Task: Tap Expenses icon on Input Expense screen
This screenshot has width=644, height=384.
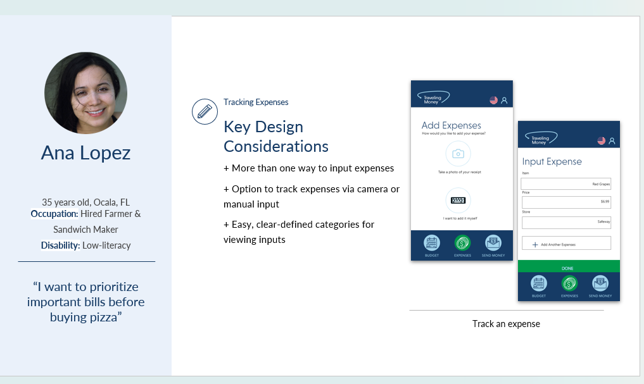Action: click(570, 283)
